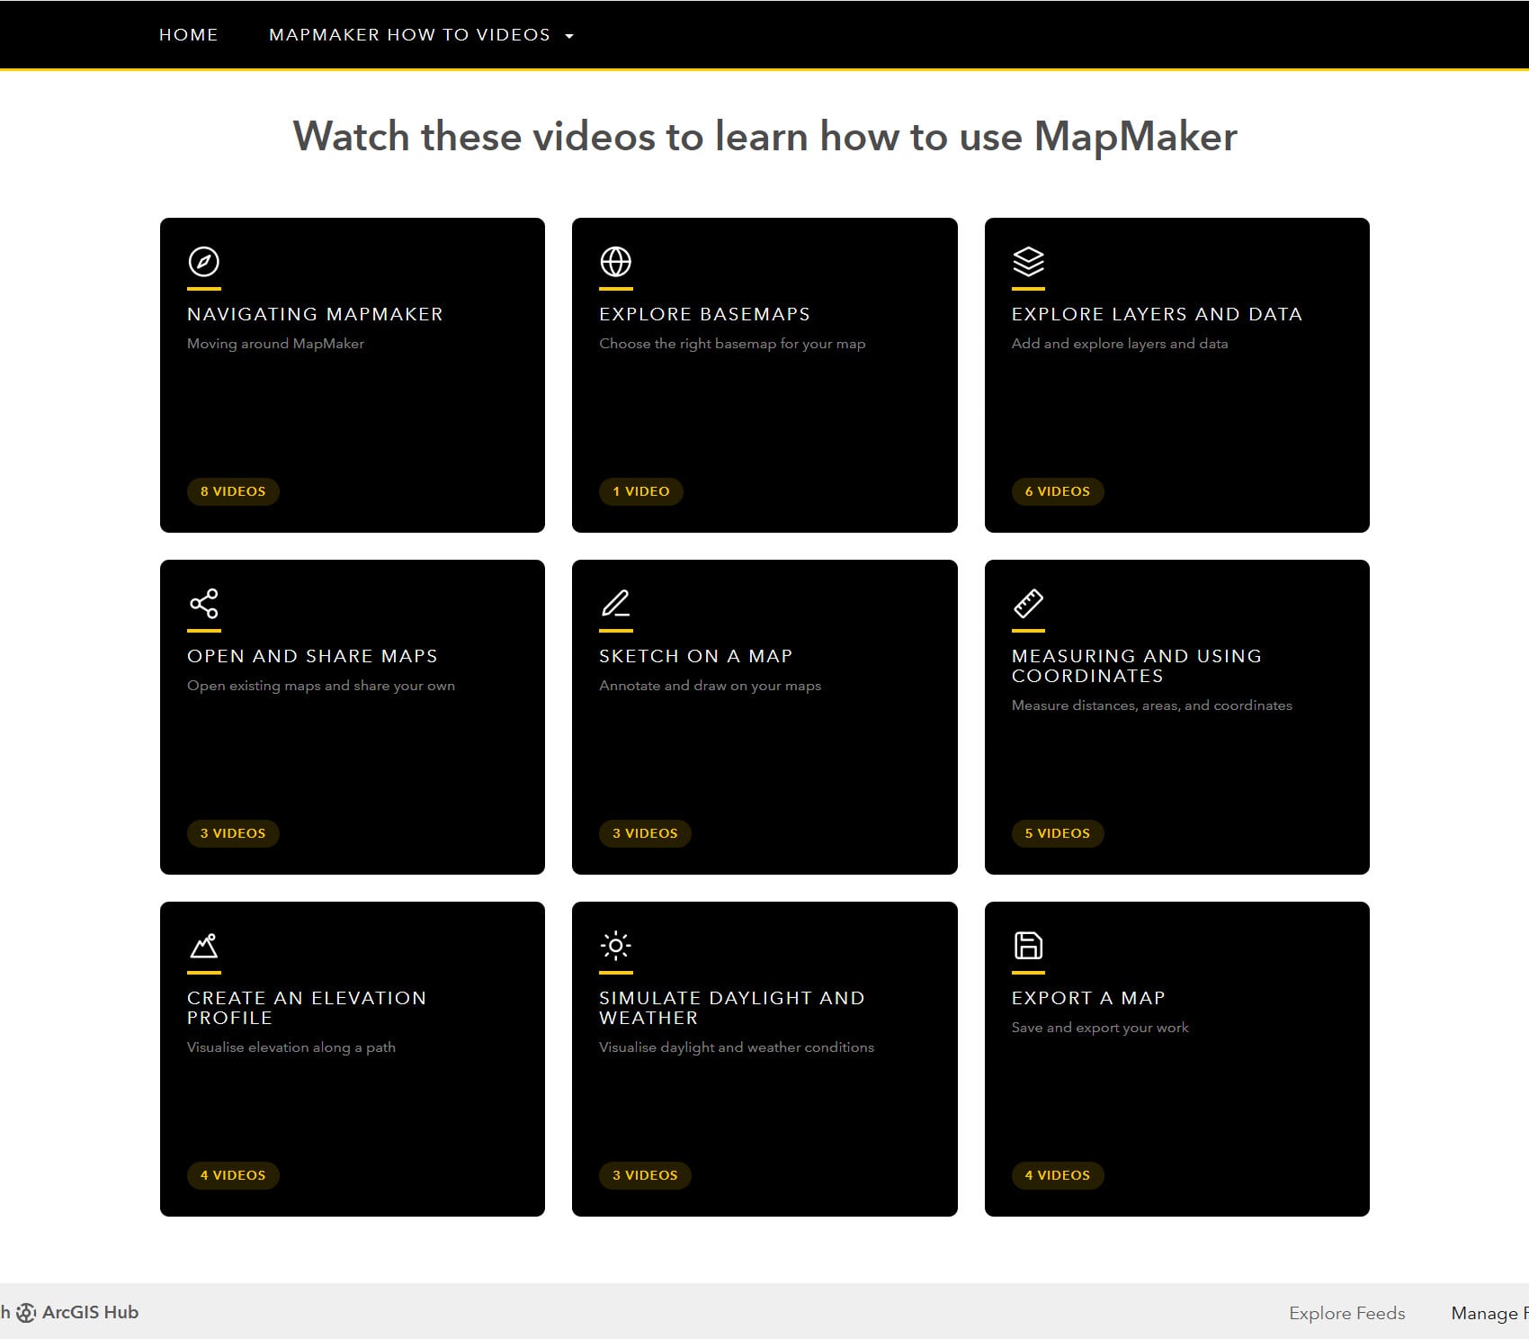
Task: Click 'Visualise elevation along a path' text
Action: pyautogui.click(x=291, y=1047)
